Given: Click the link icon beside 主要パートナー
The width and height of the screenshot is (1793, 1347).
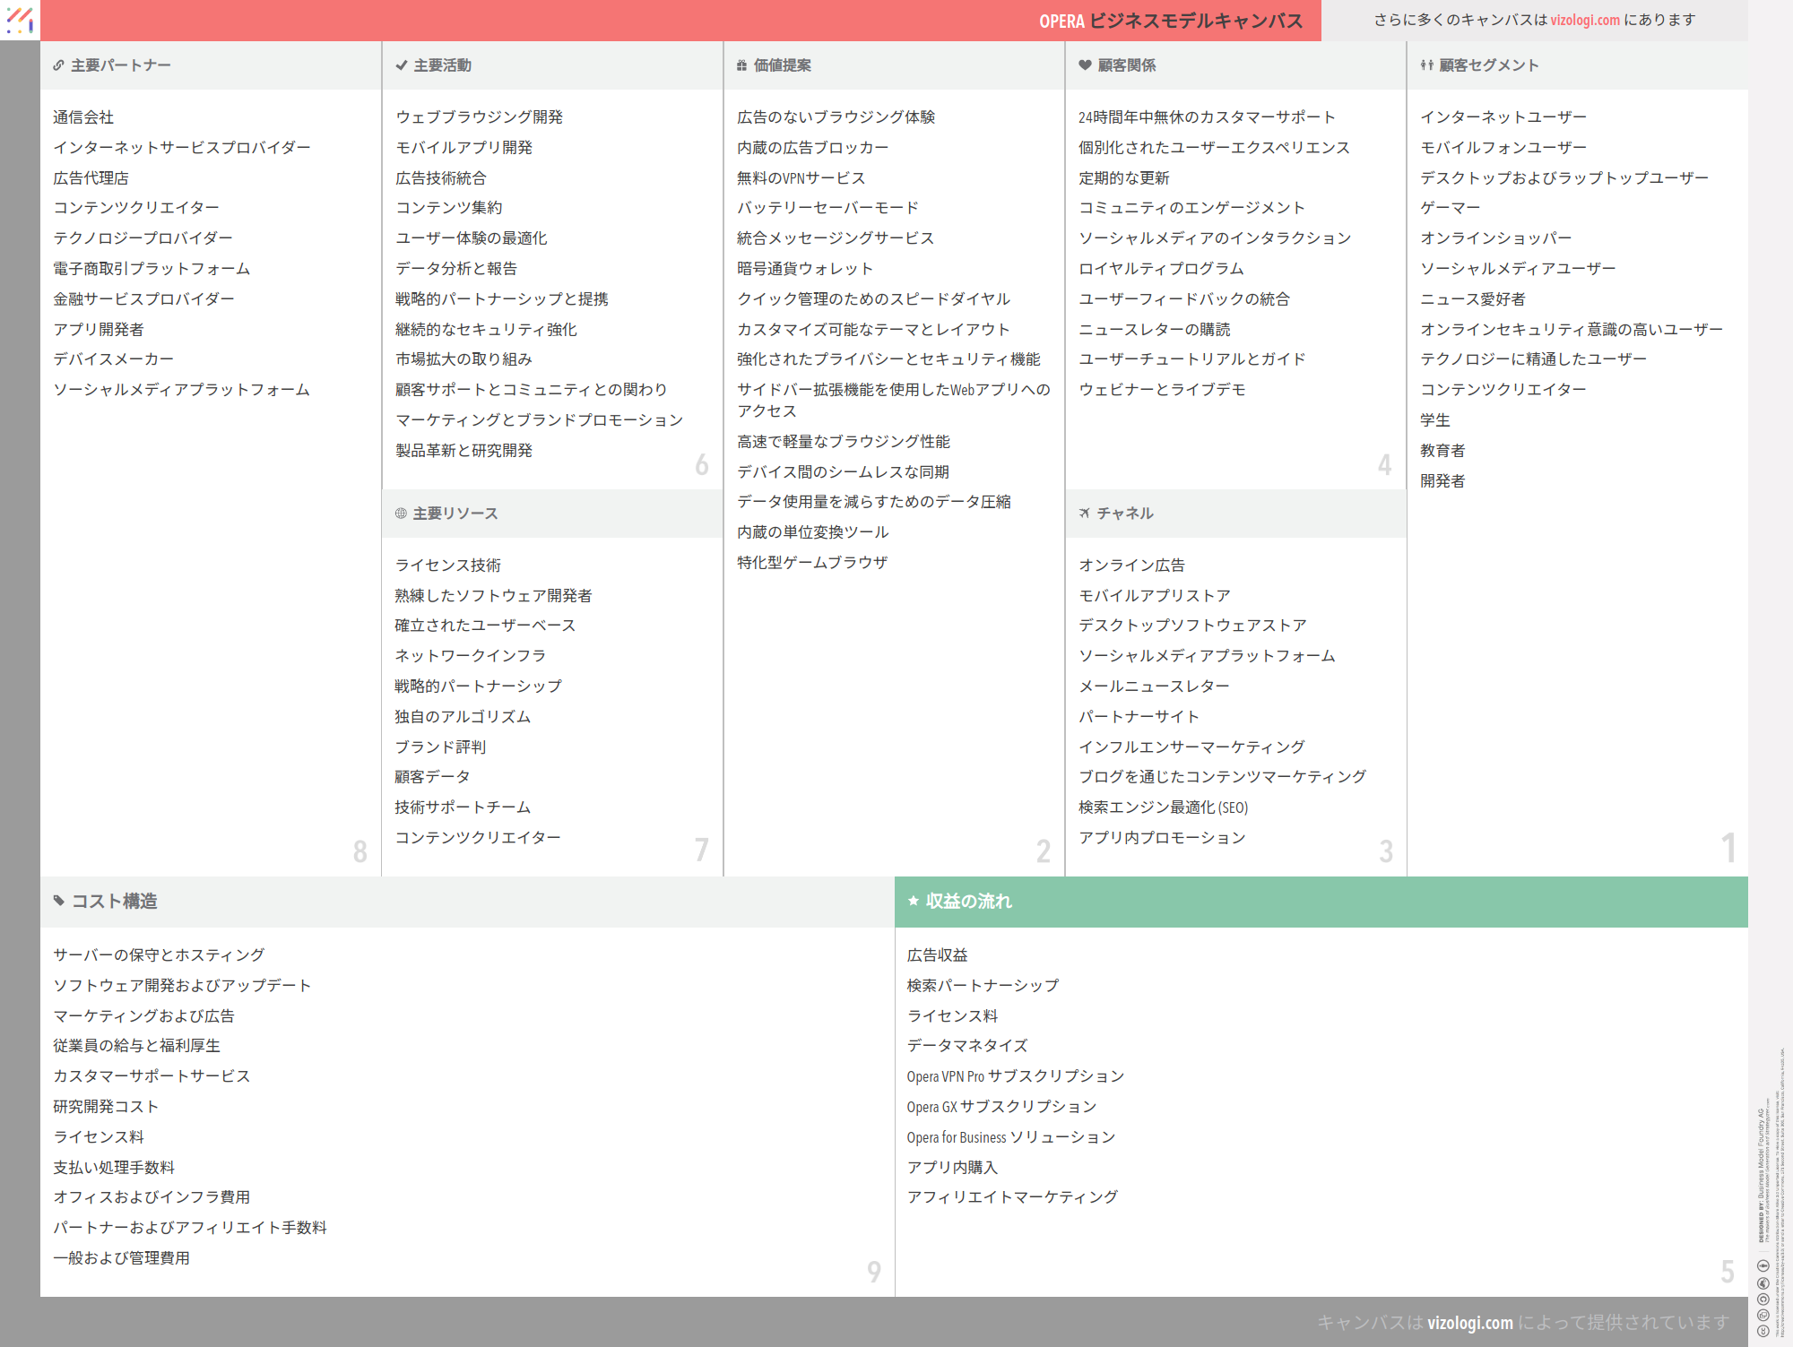Looking at the screenshot, I should (x=58, y=65).
